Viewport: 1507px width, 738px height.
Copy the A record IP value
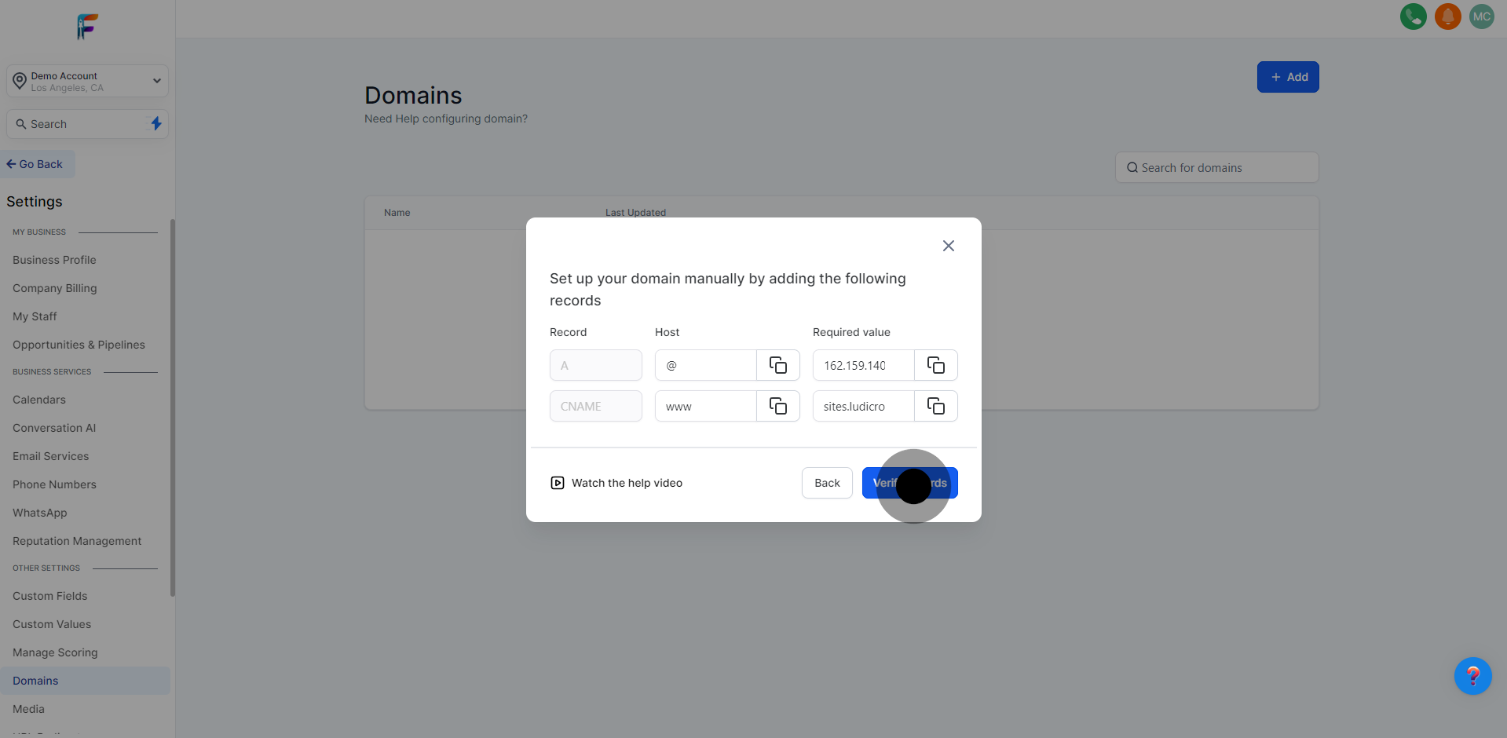pos(935,365)
